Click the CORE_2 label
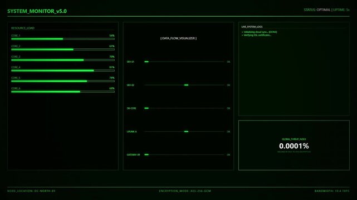The width and height of the screenshot is (357, 200). pos(16,46)
